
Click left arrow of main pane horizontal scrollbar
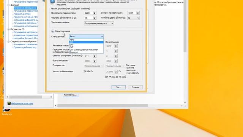[56, 105]
